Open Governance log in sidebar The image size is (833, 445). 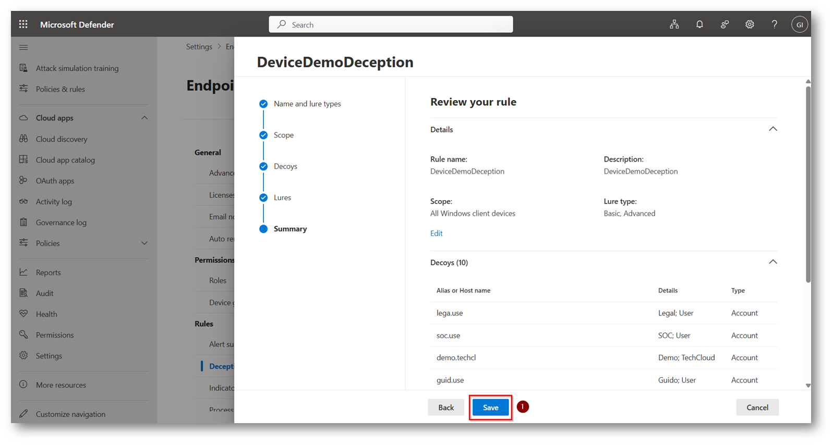(61, 222)
